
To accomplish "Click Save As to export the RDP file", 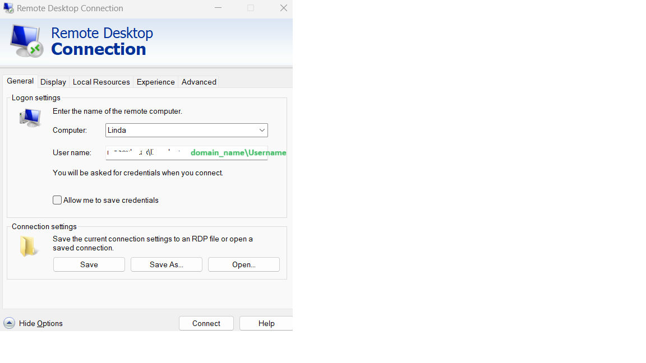I will tap(166, 264).
